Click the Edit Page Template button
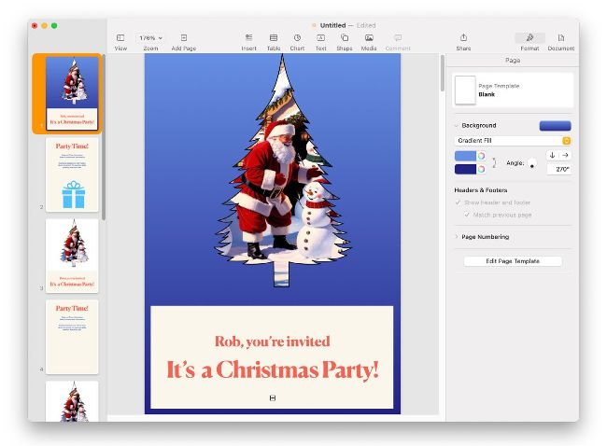607x446 pixels. pyautogui.click(x=513, y=261)
